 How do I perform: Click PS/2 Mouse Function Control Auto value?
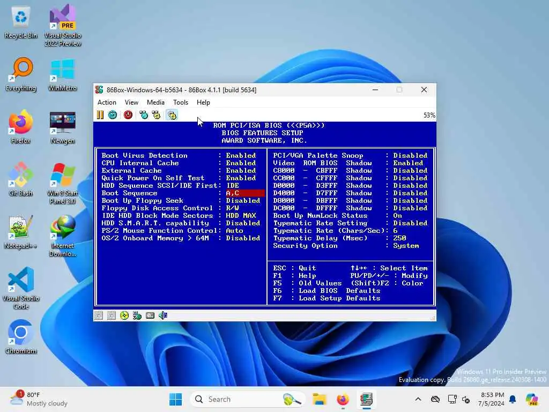235,231
